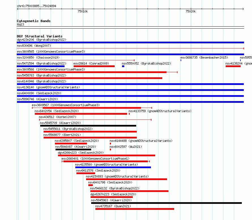The width and height of the screenshot is (252, 220).
Task: Select esv3609565 (1000GenomesConsortiumPhase3) label
Action: click(x=51, y=52)
